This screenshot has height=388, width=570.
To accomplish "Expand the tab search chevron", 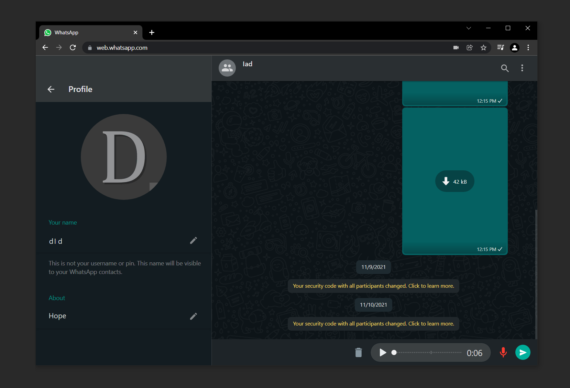I will click(x=469, y=28).
